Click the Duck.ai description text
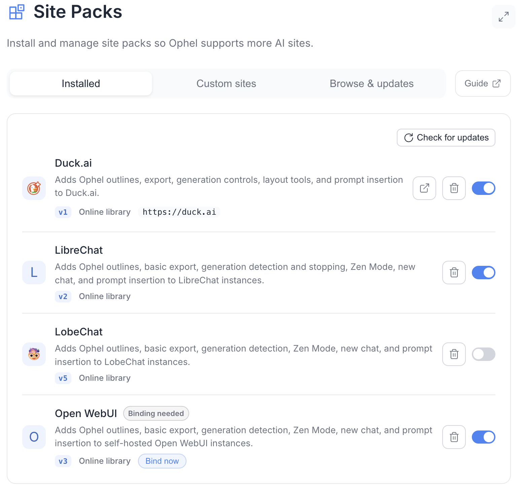Screen dimensions: 521x494 point(229,187)
